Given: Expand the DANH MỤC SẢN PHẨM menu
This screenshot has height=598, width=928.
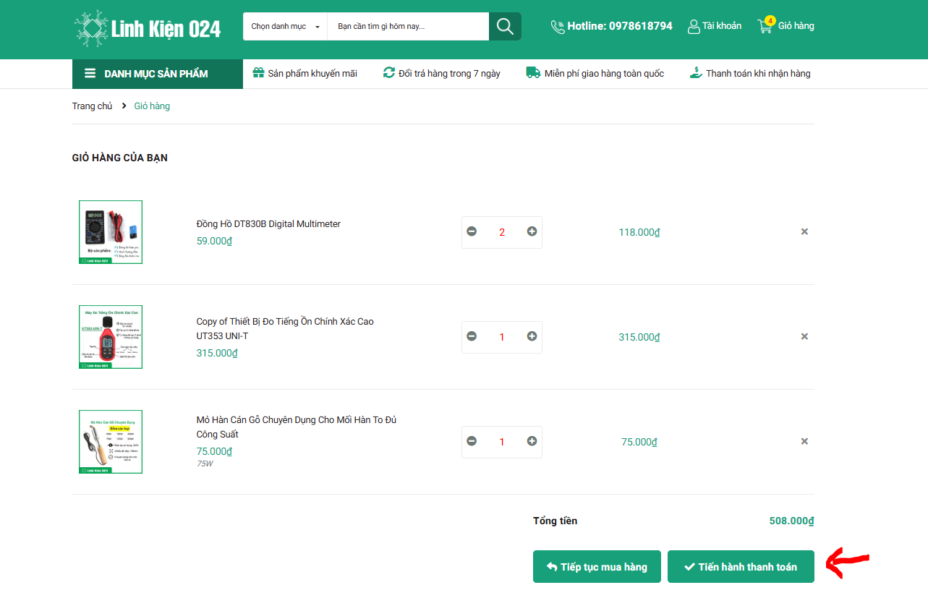Looking at the screenshot, I should 158,74.
